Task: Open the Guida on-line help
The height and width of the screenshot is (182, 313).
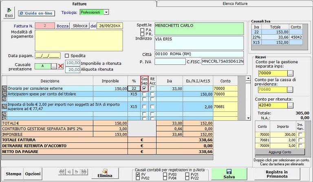Action: tap(36, 13)
